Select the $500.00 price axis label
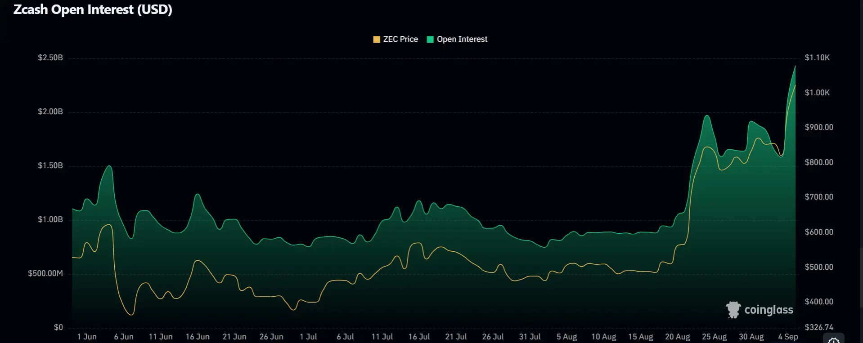 [x=819, y=267]
